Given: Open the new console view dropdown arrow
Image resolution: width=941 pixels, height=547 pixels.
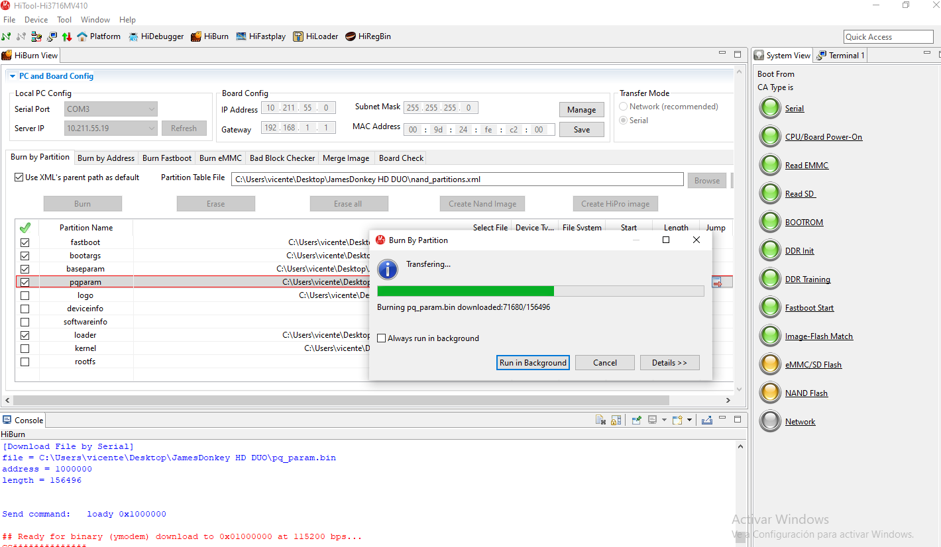Looking at the screenshot, I should tap(689, 420).
